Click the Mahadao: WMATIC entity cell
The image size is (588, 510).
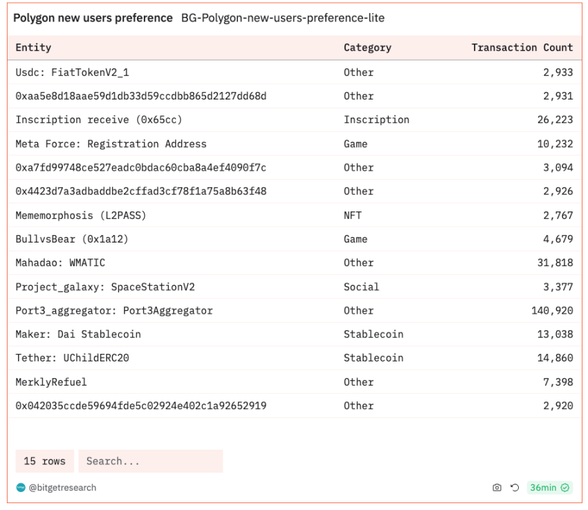click(60, 263)
